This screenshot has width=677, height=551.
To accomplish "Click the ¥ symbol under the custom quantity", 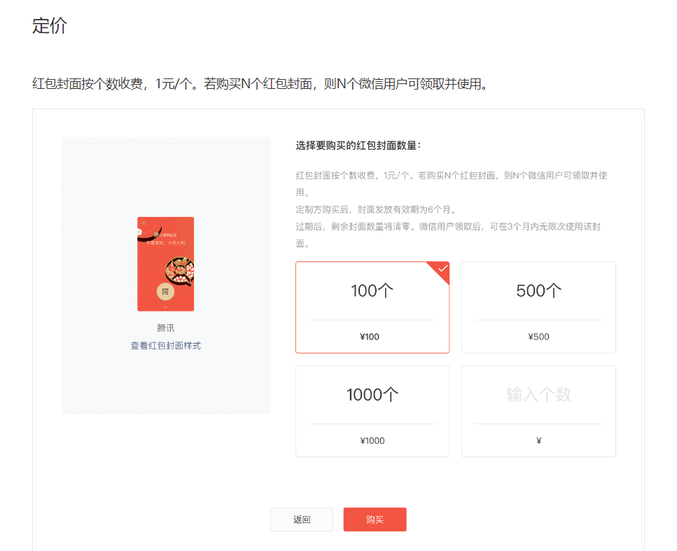I will [x=538, y=441].
